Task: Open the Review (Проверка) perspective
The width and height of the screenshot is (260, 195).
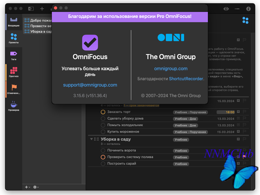Action: click(13, 106)
